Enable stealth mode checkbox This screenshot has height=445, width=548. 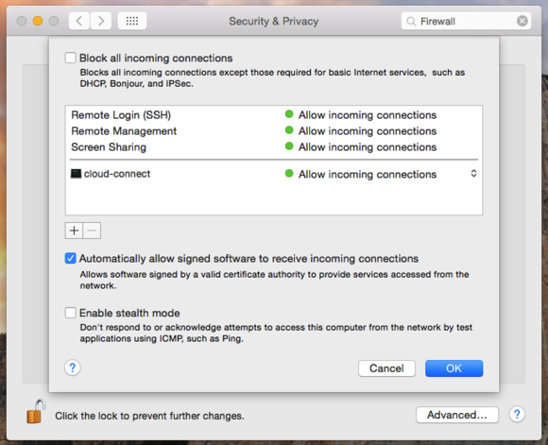(x=70, y=313)
